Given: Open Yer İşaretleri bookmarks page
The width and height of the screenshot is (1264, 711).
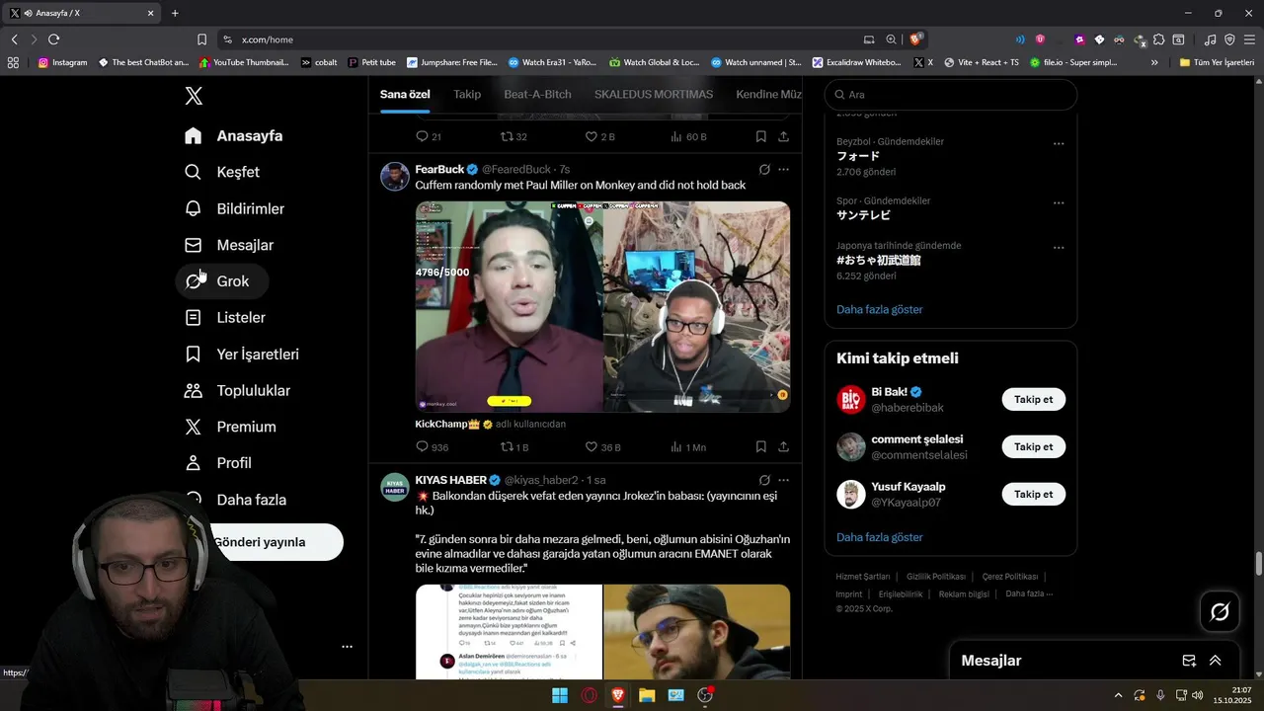Looking at the screenshot, I should click(x=243, y=355).
